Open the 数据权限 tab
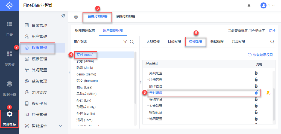 (217, 42)
